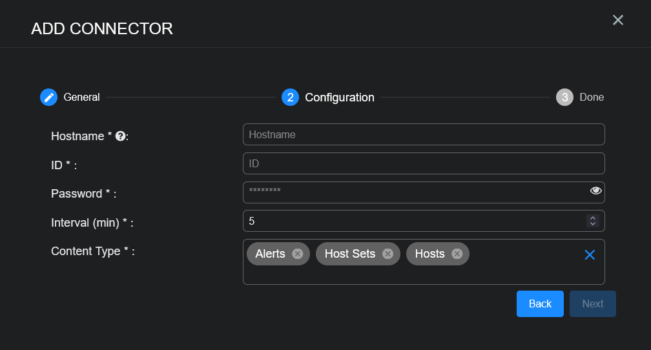Go to step 3 Done
The image size is (651, 350).
coord(565,98)
